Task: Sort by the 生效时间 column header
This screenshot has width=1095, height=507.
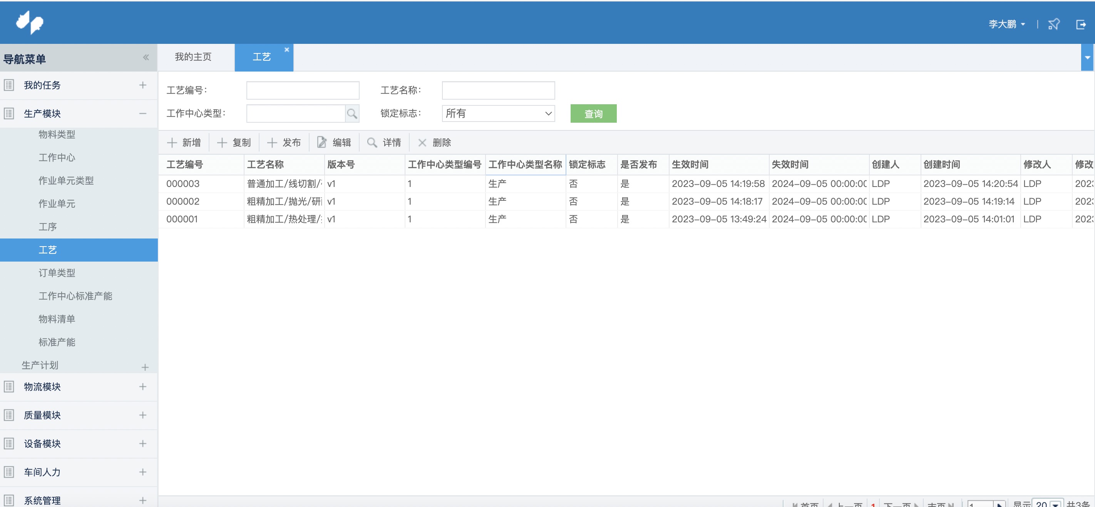Action: [x=719, y=165]
